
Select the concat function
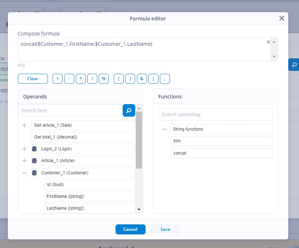(222, 153)
